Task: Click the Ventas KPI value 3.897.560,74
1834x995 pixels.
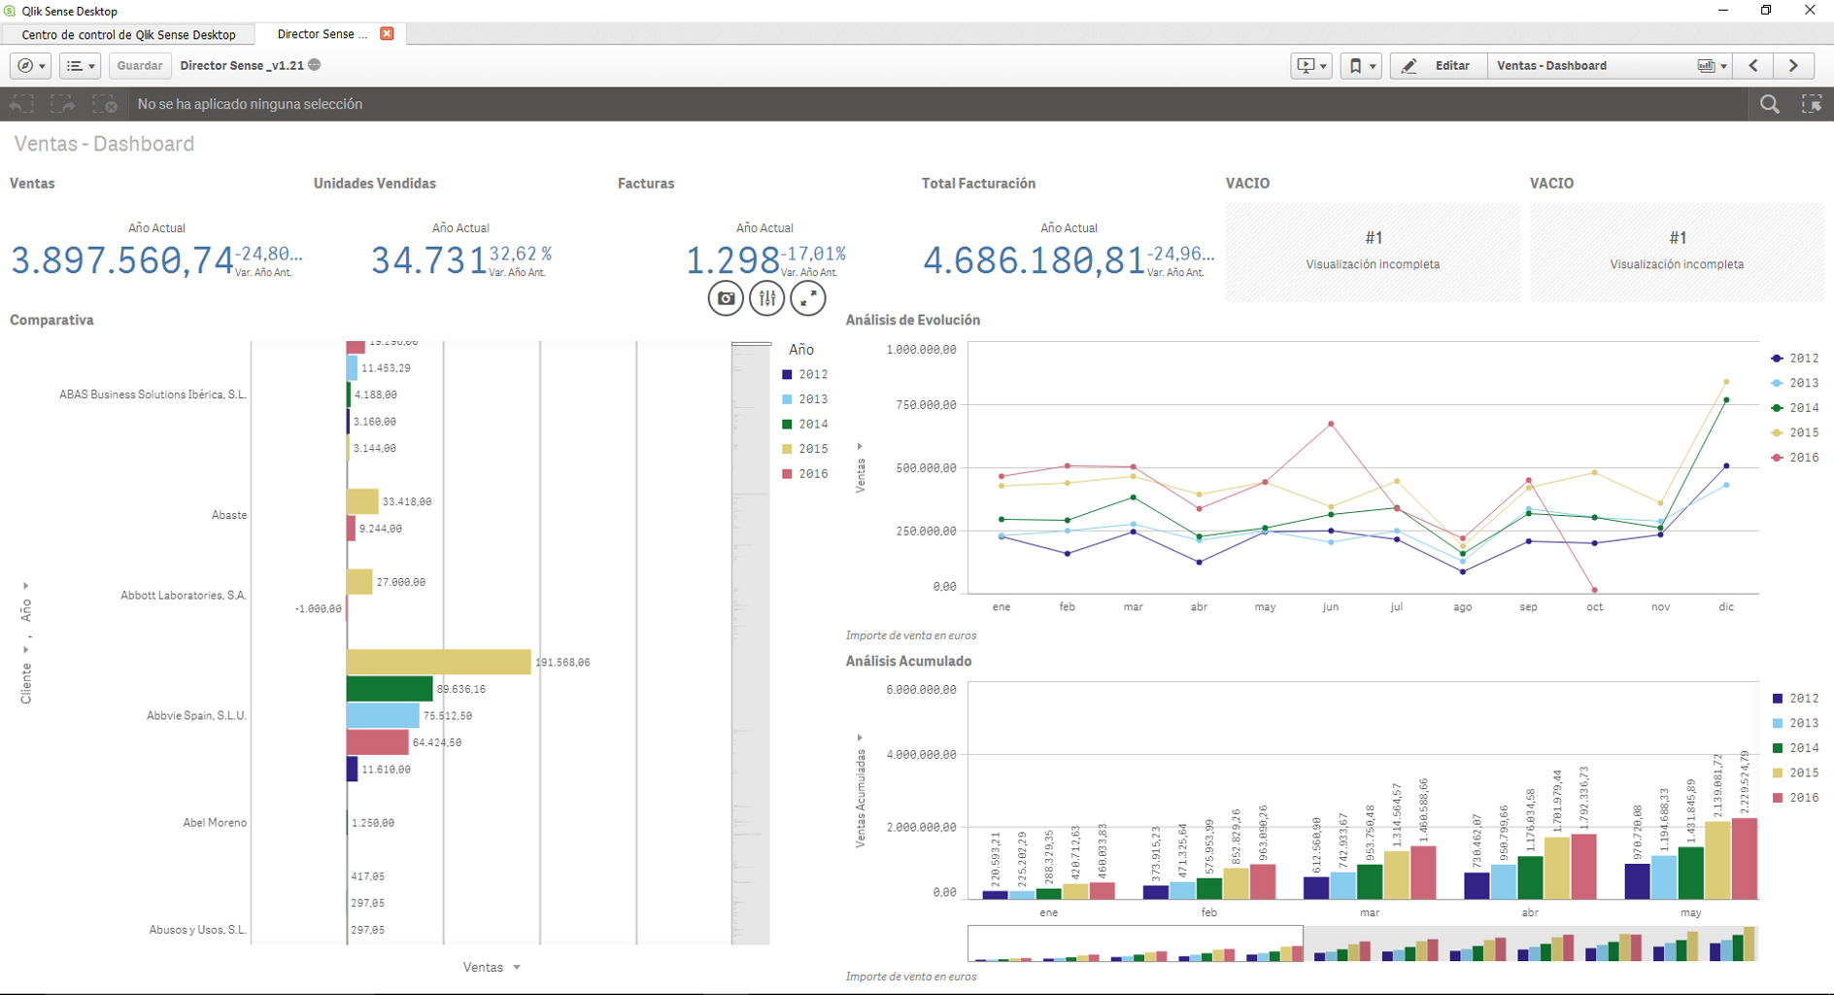Action: pos(122,260)
